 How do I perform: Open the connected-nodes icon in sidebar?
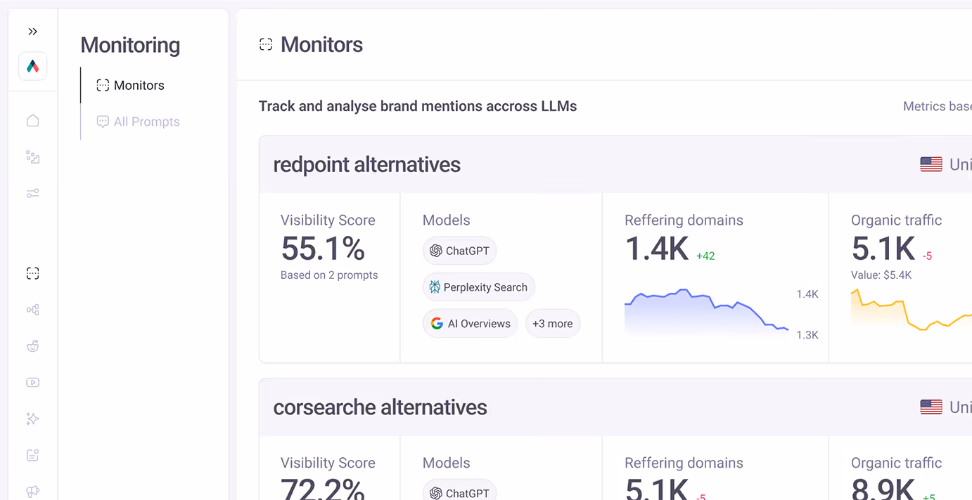pyautogui.click(x=32, y=310)
